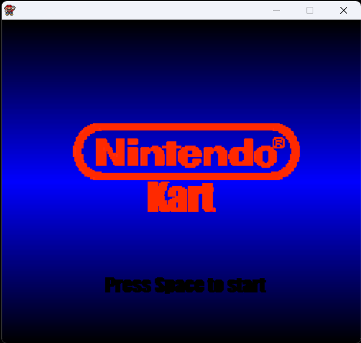
Task: Close the game window with X
Action: click(344, 10)
